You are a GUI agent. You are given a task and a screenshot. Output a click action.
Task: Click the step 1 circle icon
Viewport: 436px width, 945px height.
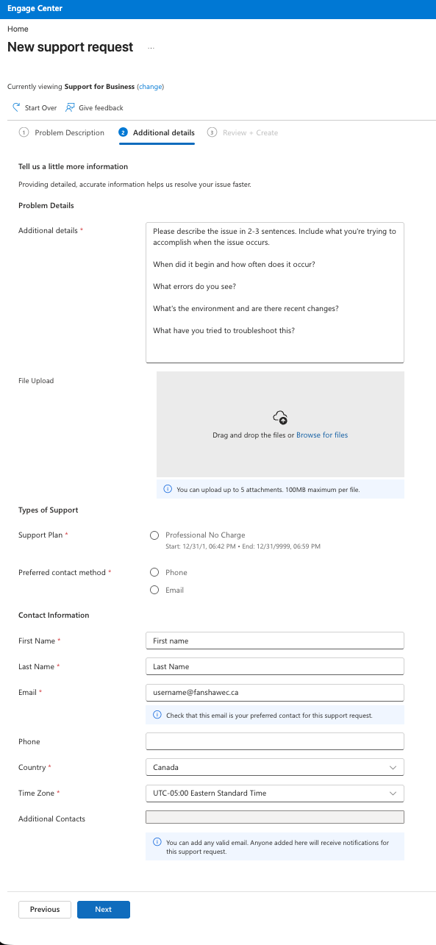point(24,132)
